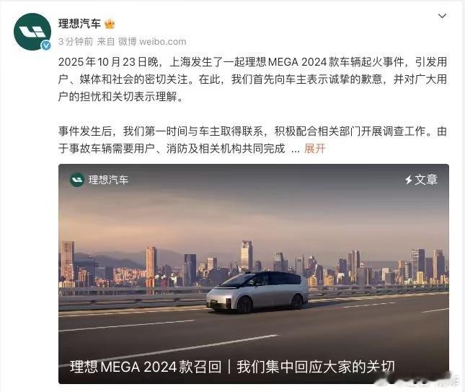Open the 理想汽车 profile avatar
465x392 pixels.
(x=32, y=32)
